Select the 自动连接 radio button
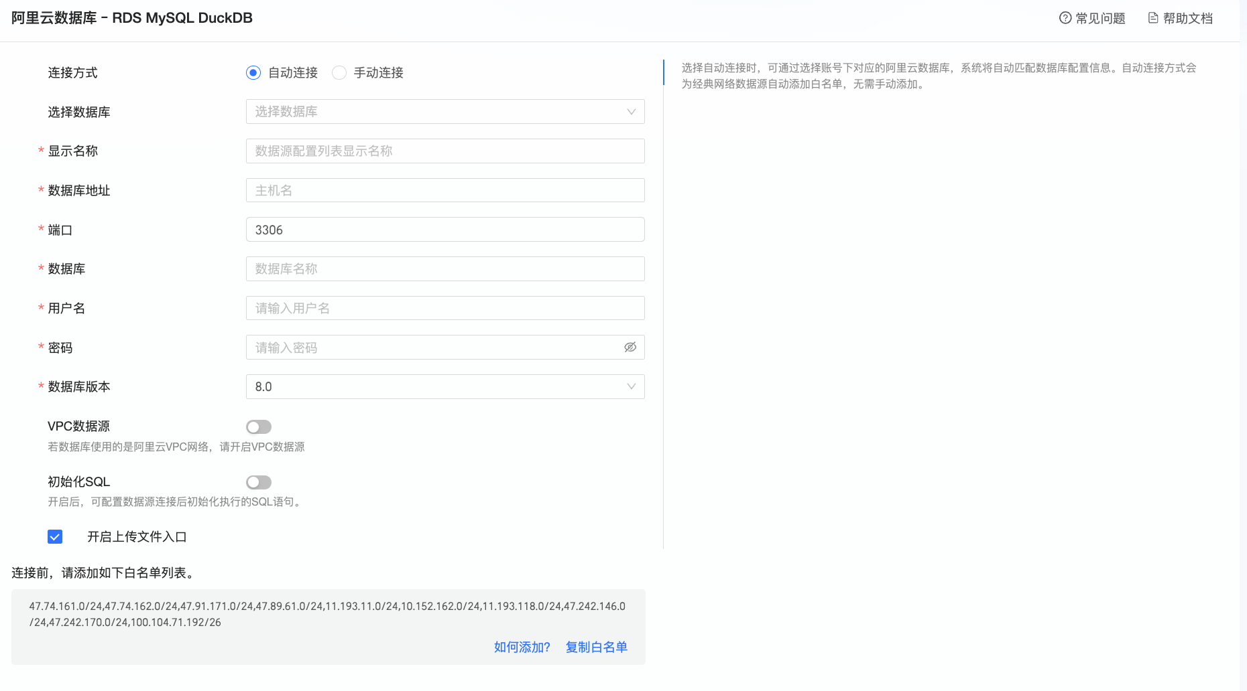 pos(253,72)
